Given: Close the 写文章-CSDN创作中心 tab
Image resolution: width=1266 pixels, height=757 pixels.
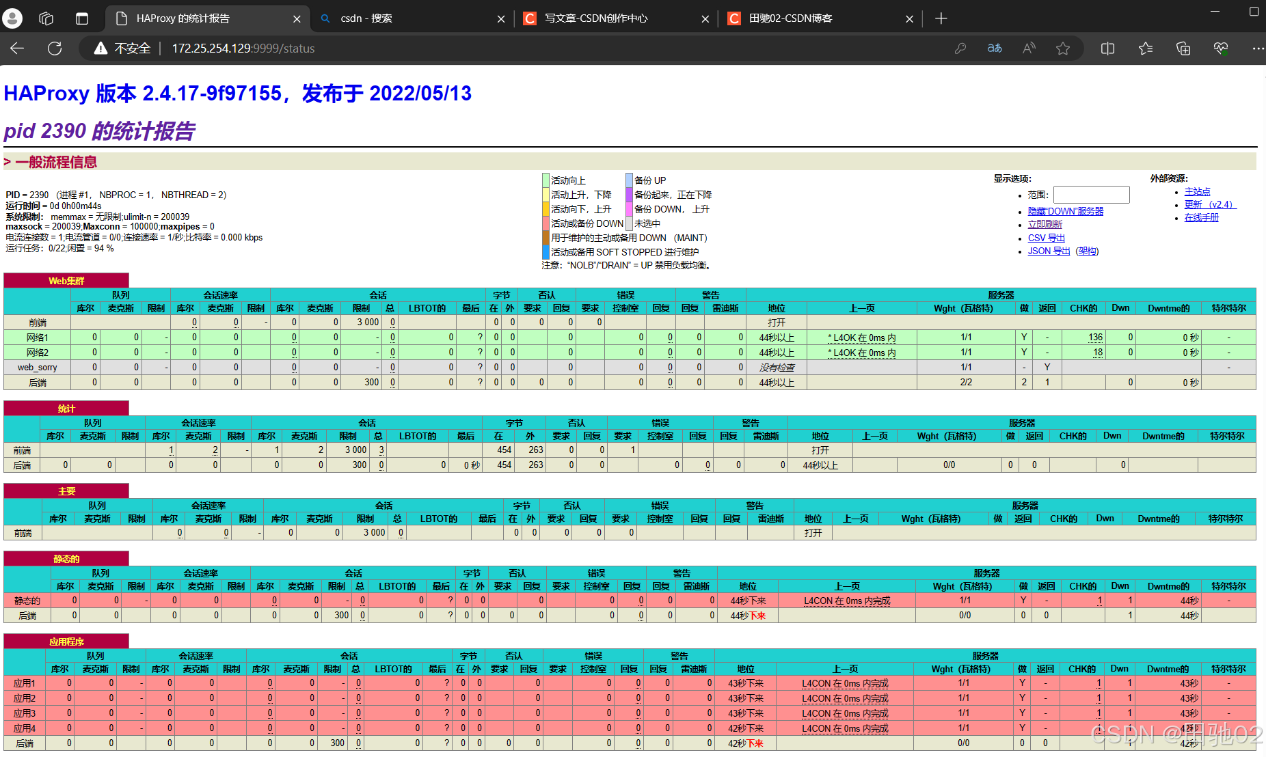Looking at the screenshot, I should [705, 19].
